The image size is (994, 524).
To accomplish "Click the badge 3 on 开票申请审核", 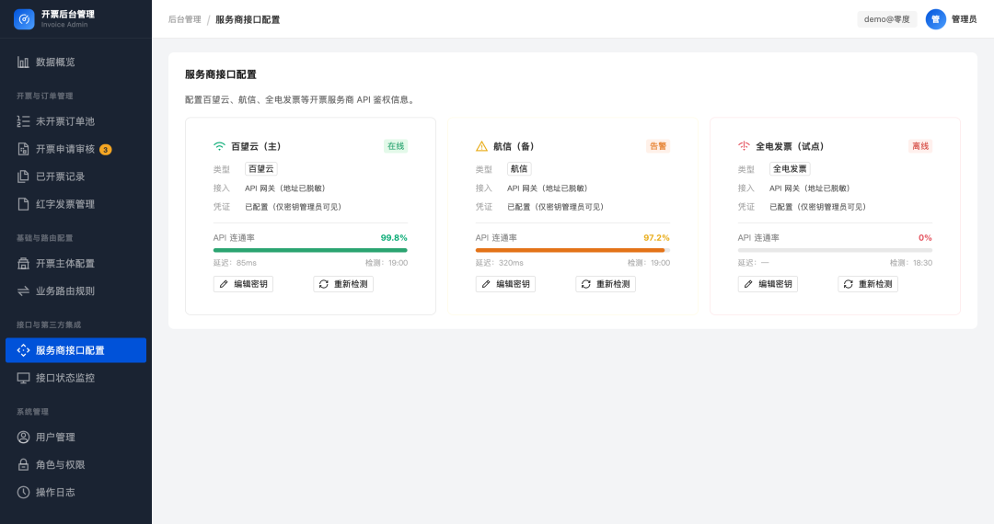I will pyautogui.click(x=106, y=150).
